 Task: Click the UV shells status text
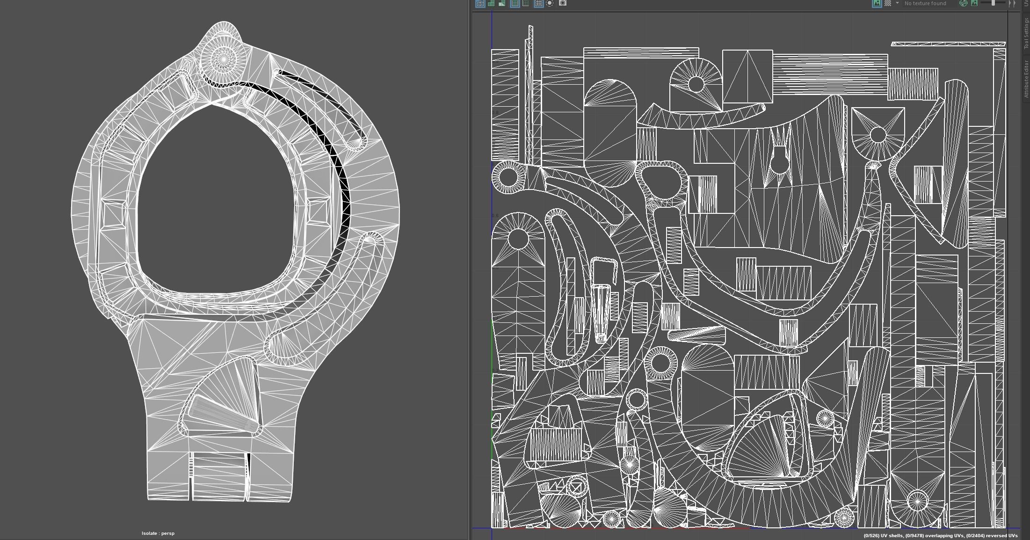point(883,535)
